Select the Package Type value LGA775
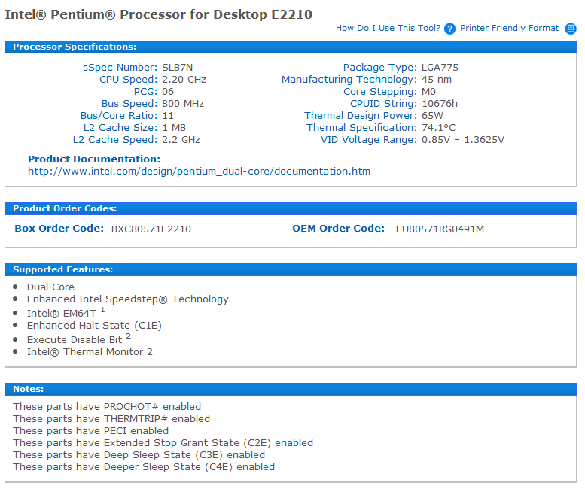This screenshot has height=492, width=585. pos(440,68)
